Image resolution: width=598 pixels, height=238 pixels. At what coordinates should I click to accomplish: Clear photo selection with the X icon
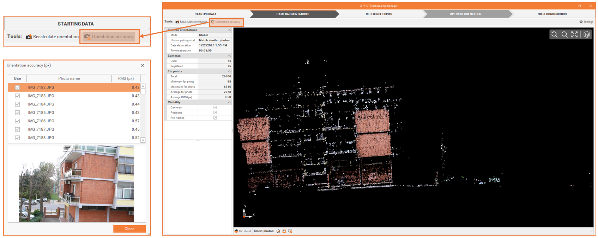290,231
